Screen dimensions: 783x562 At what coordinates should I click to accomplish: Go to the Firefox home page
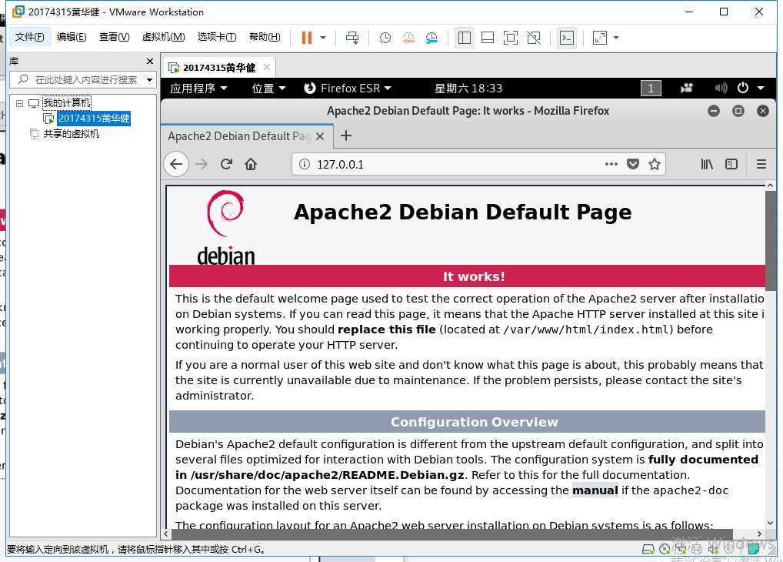point(251,164)
